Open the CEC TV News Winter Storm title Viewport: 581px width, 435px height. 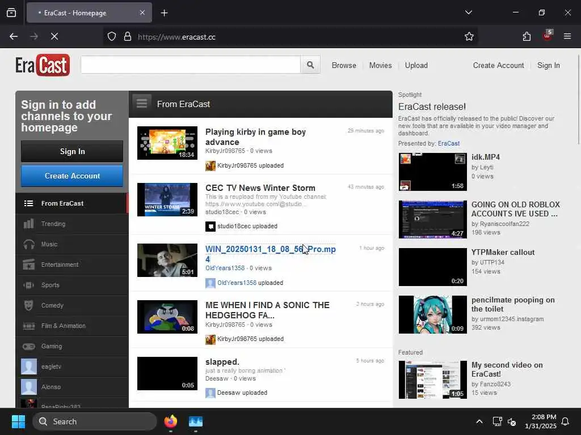(x=260, y=188)
